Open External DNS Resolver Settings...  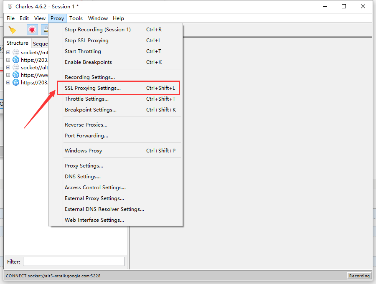116,209
